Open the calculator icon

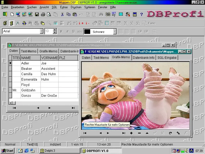click(135, 14)
